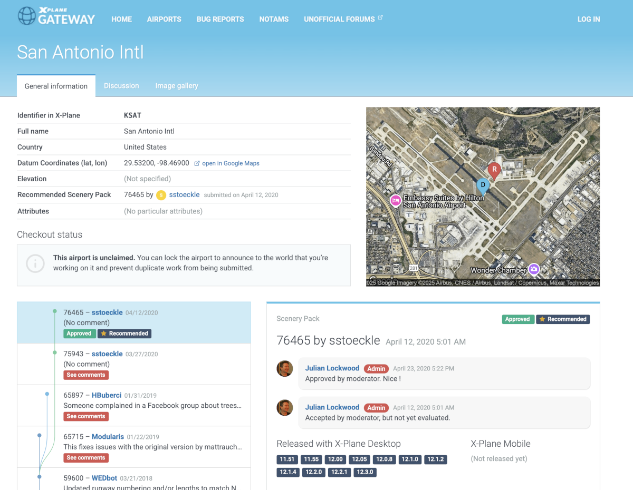Click Julian Lockwood name on Accepted comment
This screenshot has height=490, width=633.
(x=332, y=407)
